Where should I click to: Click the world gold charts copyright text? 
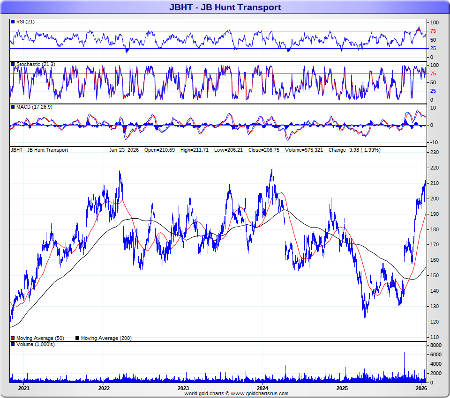[236, 393]
